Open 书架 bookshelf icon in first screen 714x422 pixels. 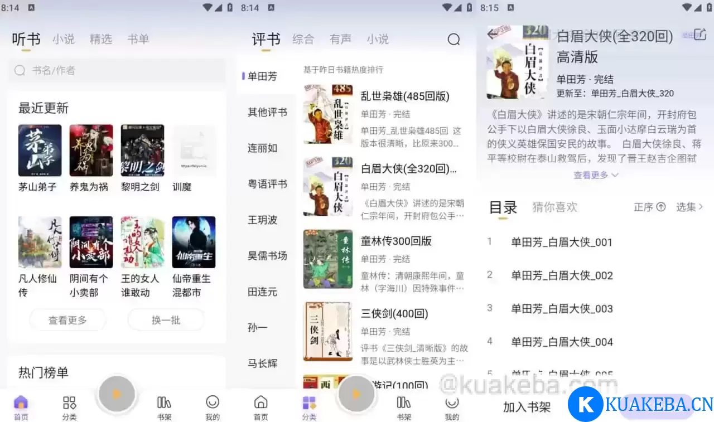pyautogui.click(x=164, y=402)
